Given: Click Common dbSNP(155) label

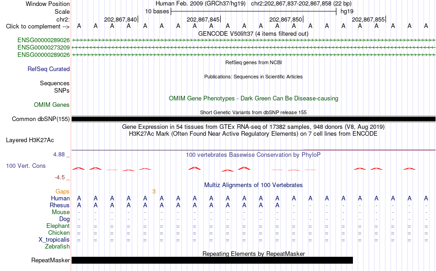Looking at the screenshot, I should [x=40, y=119].
